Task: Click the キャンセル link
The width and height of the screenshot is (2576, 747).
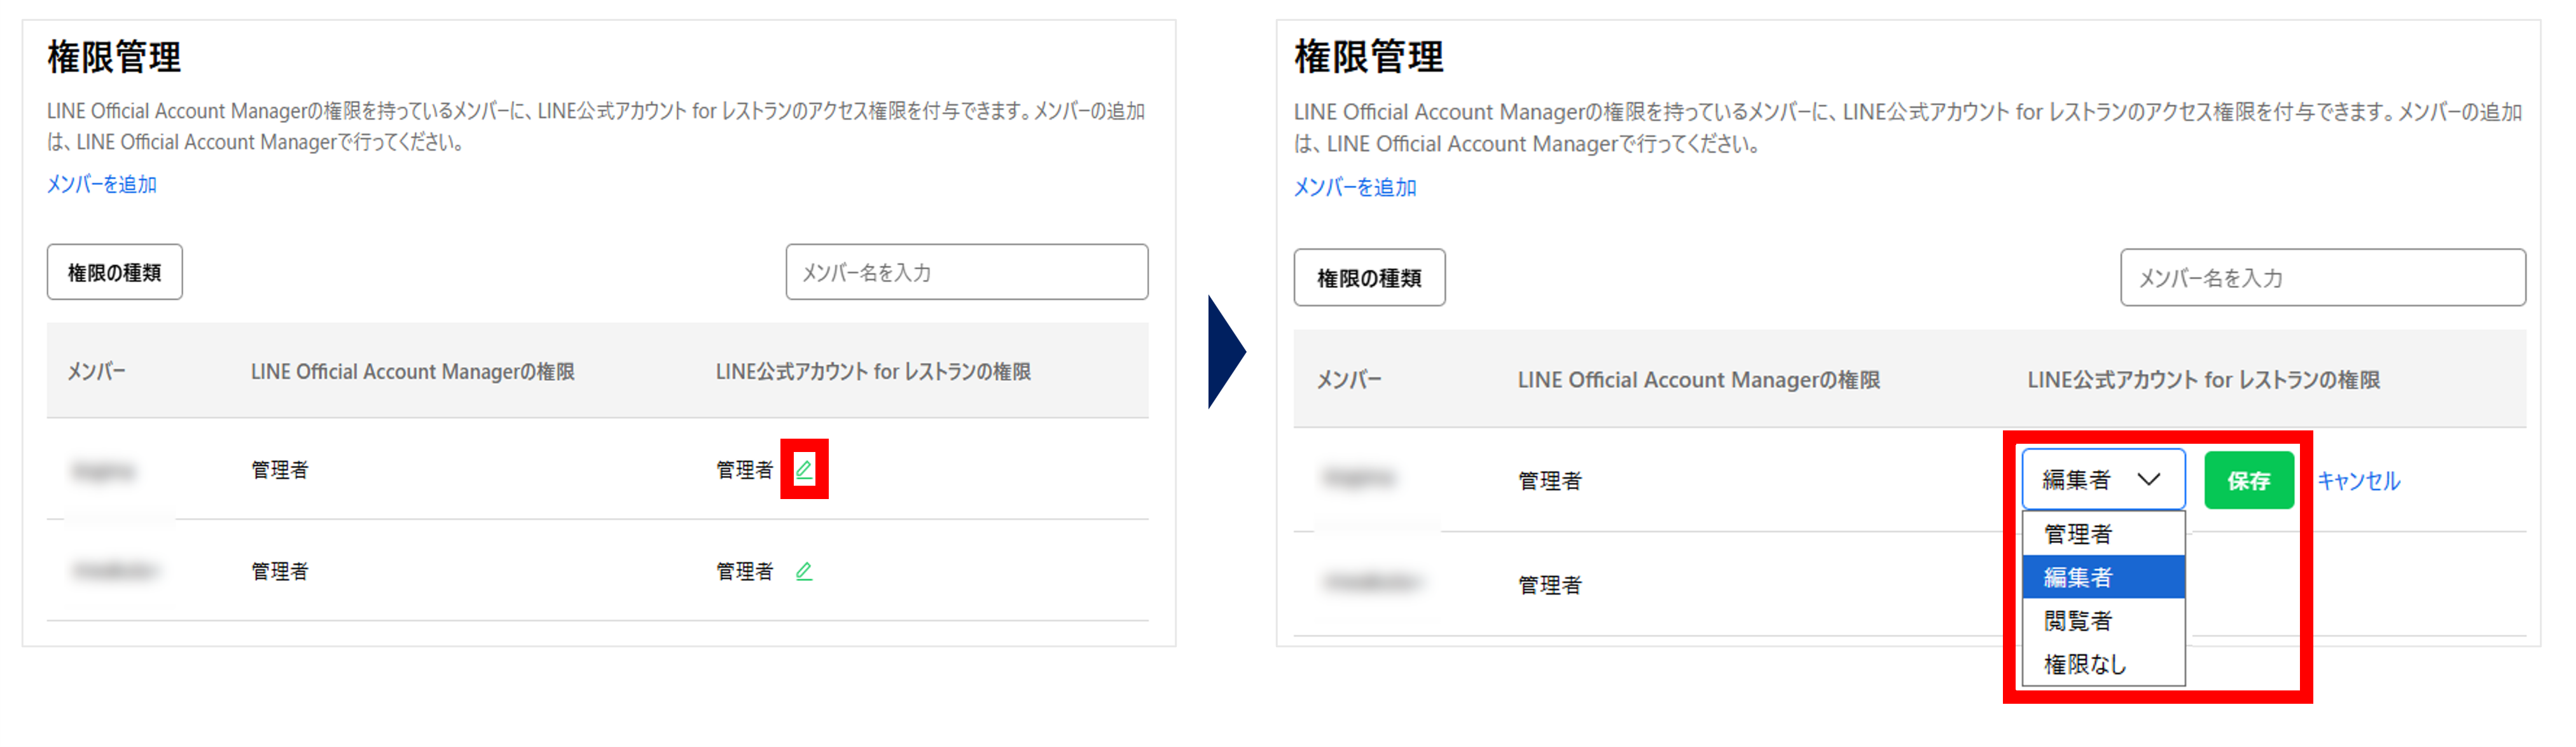Action: click(x=2358, y=481)
